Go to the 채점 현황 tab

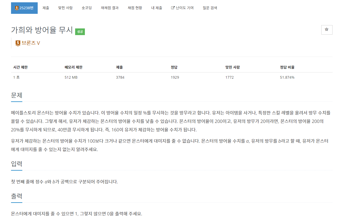point(135,8)
